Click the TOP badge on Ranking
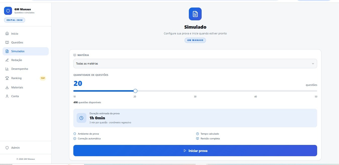Image resolution: width=339 pixels, height=165 pixels. click(x=43, y=78)
